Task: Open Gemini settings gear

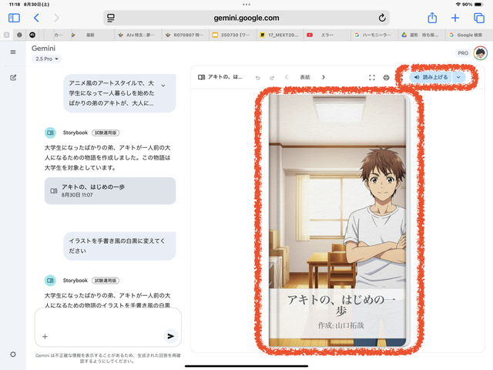Action: click(x=13, y=355)
